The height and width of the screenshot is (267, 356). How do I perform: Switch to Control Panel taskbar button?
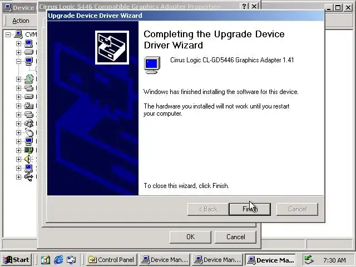tap(111, 260)
